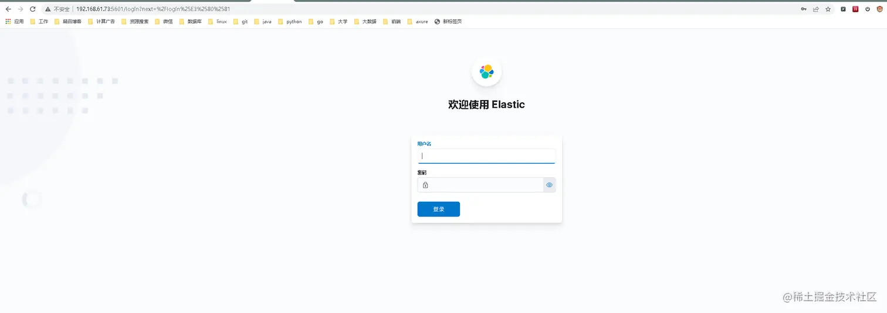
Task: Open the 工作 bookmark folder
Action: click(39, 22)
